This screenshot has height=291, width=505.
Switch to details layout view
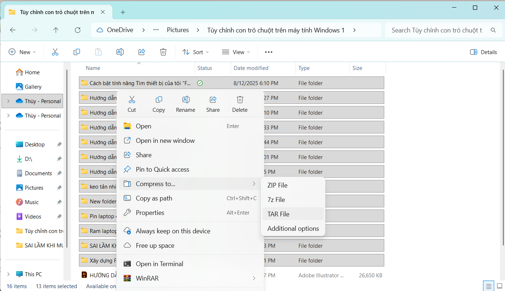(x=488, y=286)
